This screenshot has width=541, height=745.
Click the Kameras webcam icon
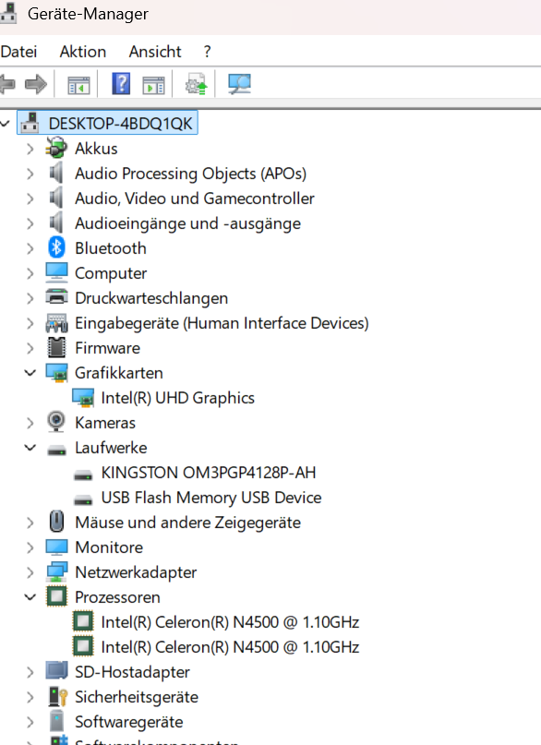coord(56,422)
